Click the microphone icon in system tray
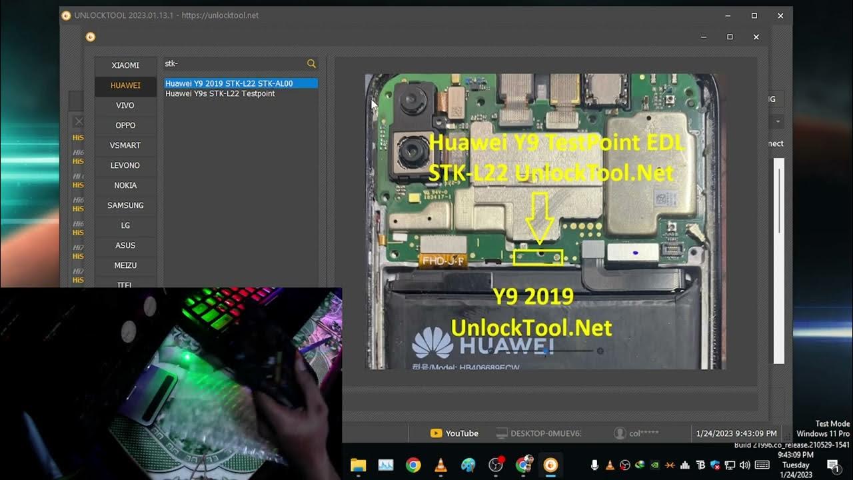 point(595,465)
